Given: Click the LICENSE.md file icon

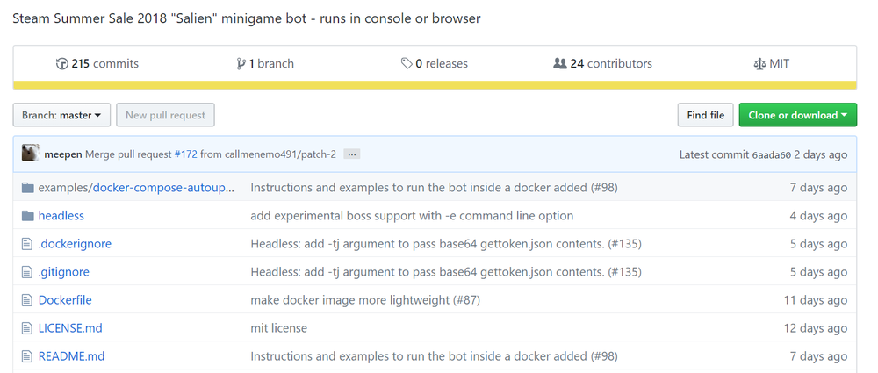Looking at the screenshot, I should point(27,327).
